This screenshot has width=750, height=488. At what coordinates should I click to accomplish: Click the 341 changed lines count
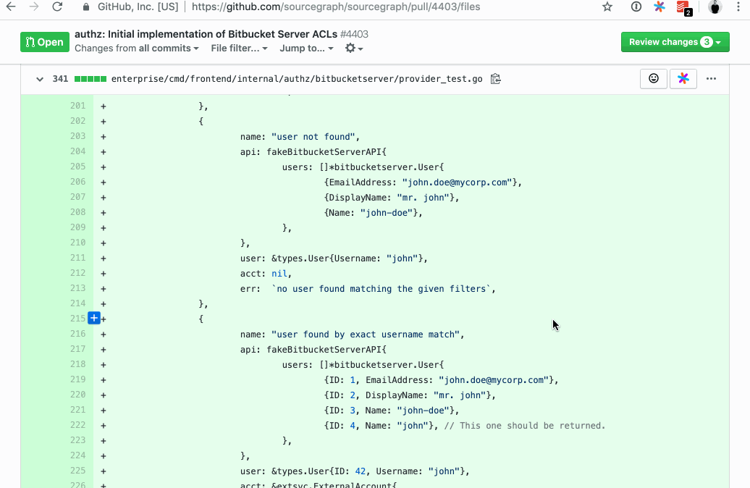pyautogui.click(x=60, y=79)
